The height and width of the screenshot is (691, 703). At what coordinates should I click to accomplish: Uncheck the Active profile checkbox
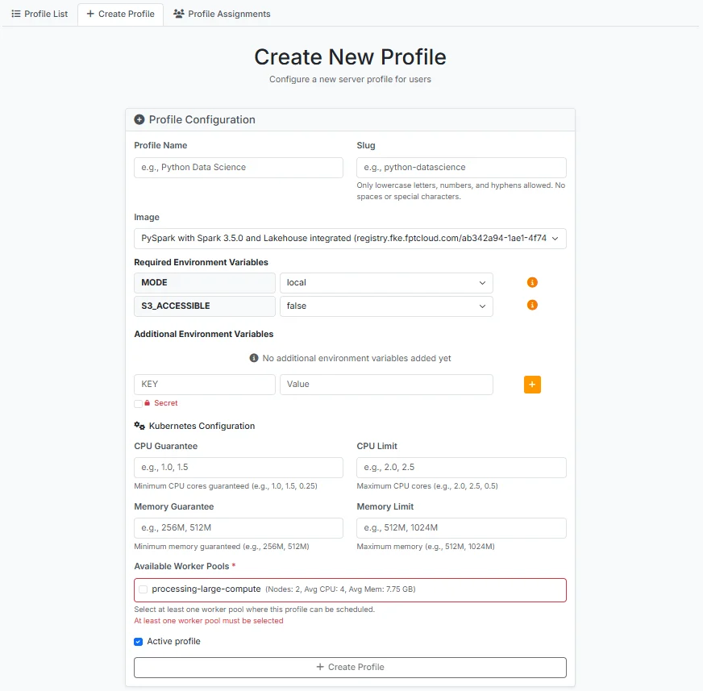tap(138, 642)
